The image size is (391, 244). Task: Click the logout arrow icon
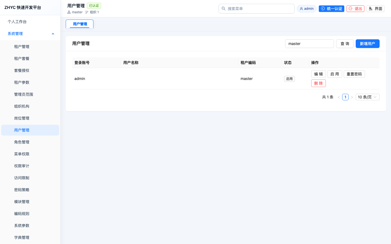click(x=351, y=9)
